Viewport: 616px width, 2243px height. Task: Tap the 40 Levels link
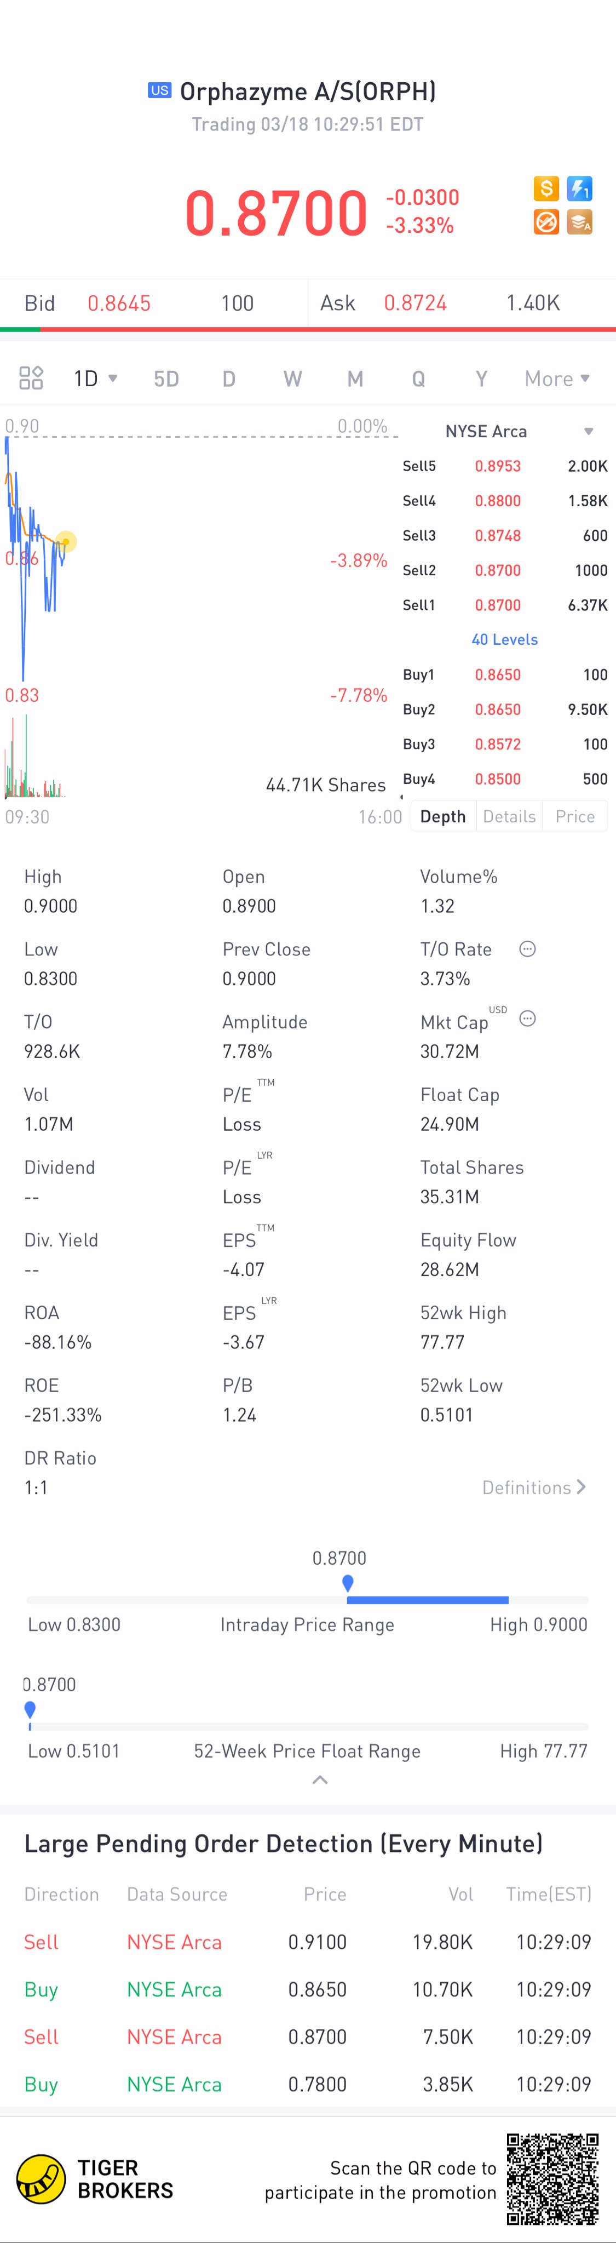(505, 639)
